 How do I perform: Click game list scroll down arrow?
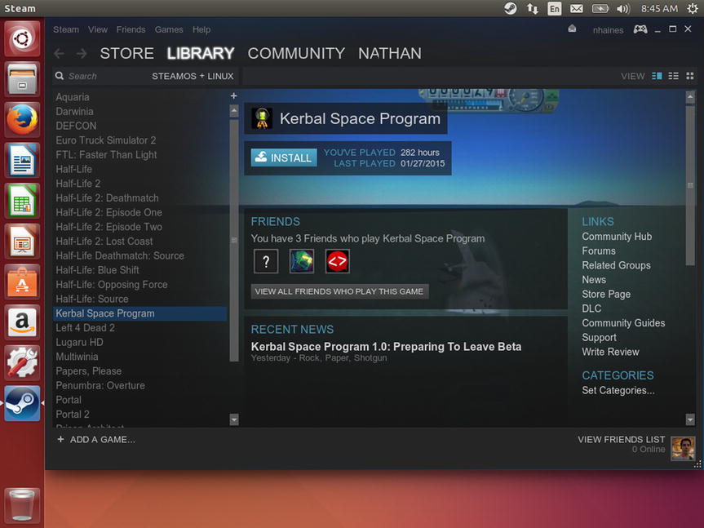click(x=234, y=419)
